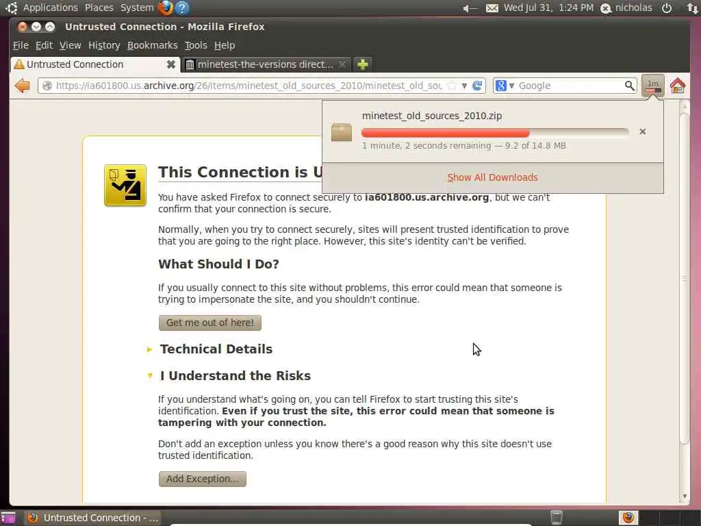Expand the Technical Details section

point(149,349)
